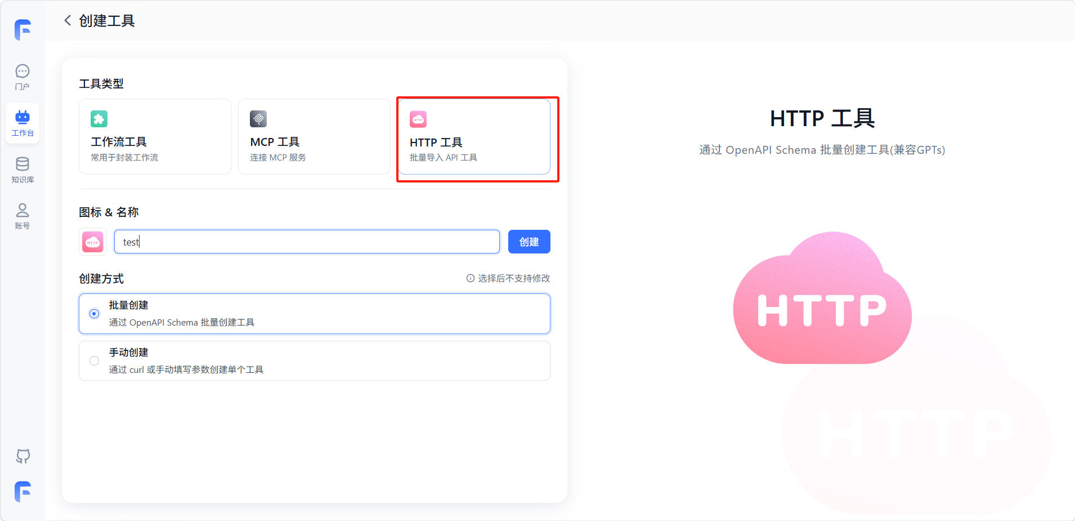Click the app logo at top left
This screenshot has height=521, width=1075.
coord(23,30)
